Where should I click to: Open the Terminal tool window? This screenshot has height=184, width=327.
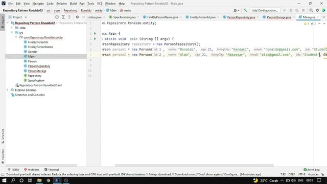coord(52,170)
